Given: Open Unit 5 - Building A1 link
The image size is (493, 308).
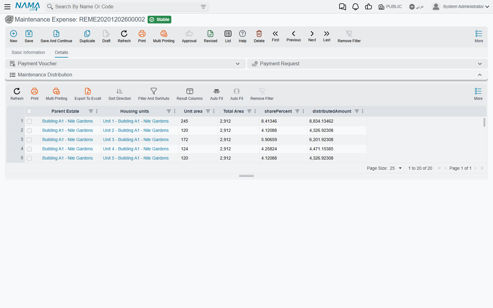Looking at the screenshot, I should click(136, 158).
